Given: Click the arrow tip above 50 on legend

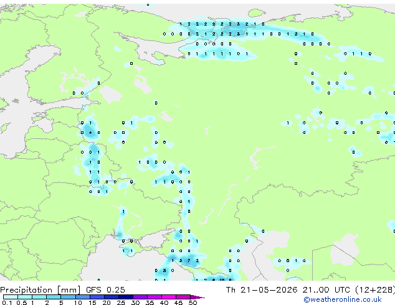Looking at the screenshot, I should click(197, 297).
